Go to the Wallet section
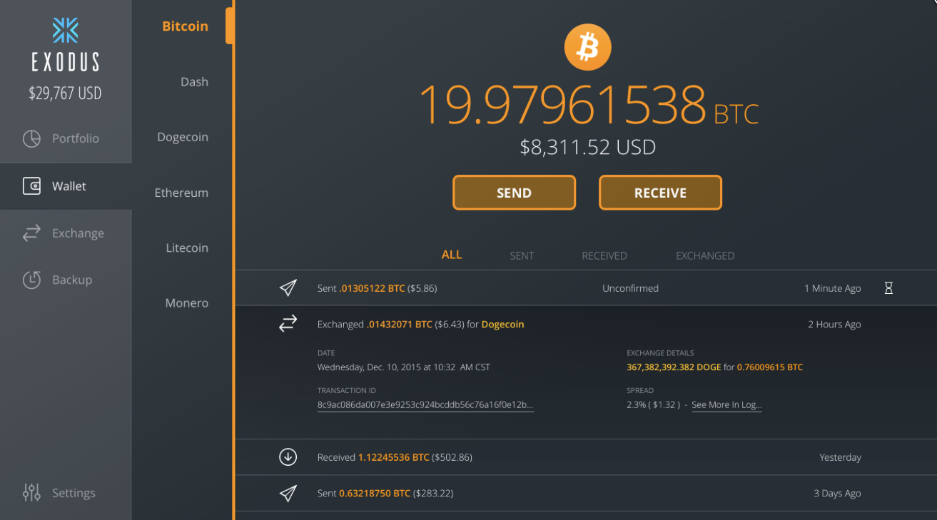937x520 pixels. pyautogui.click(x=66, y=186)
